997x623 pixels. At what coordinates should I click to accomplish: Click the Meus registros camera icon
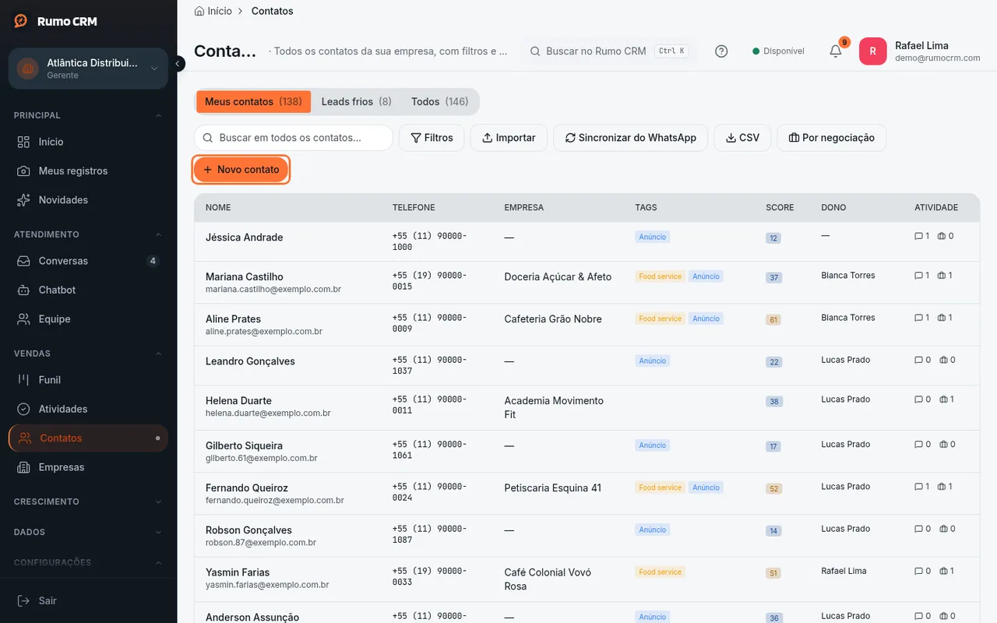[24, 171]
